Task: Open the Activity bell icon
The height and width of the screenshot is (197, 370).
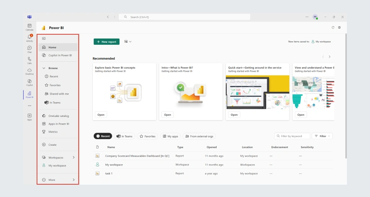Action: pos(30,38)
